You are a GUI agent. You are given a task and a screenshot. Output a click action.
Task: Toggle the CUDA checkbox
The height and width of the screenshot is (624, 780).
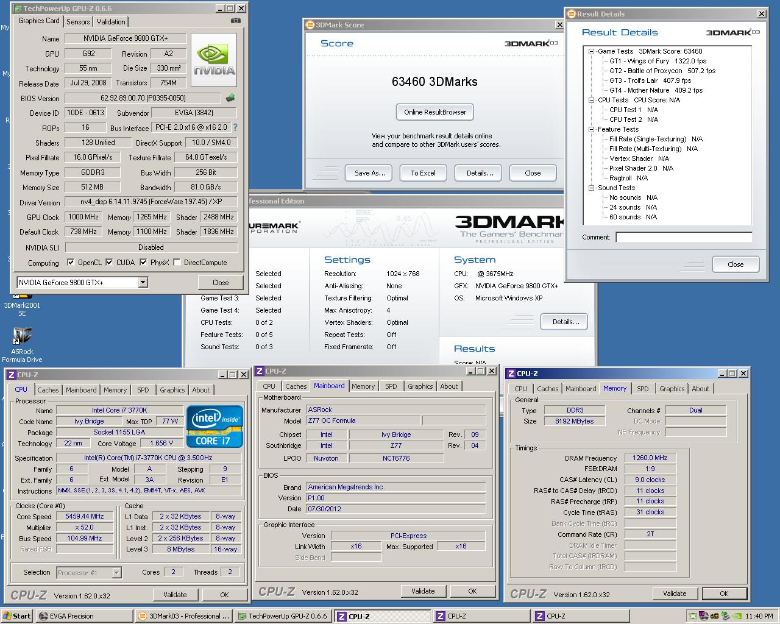[x=109, y=263]
